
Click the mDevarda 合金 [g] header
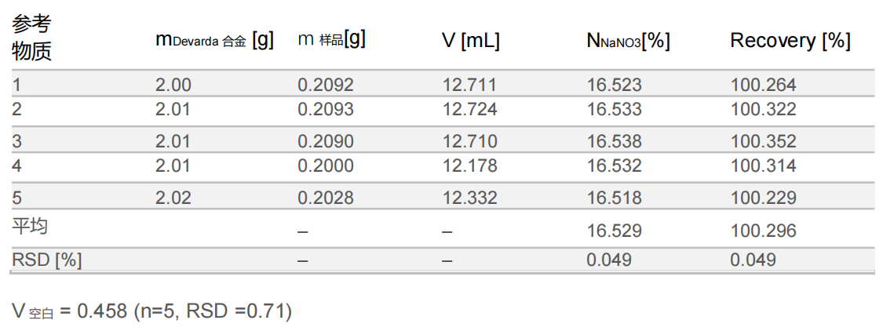(214, 41)
